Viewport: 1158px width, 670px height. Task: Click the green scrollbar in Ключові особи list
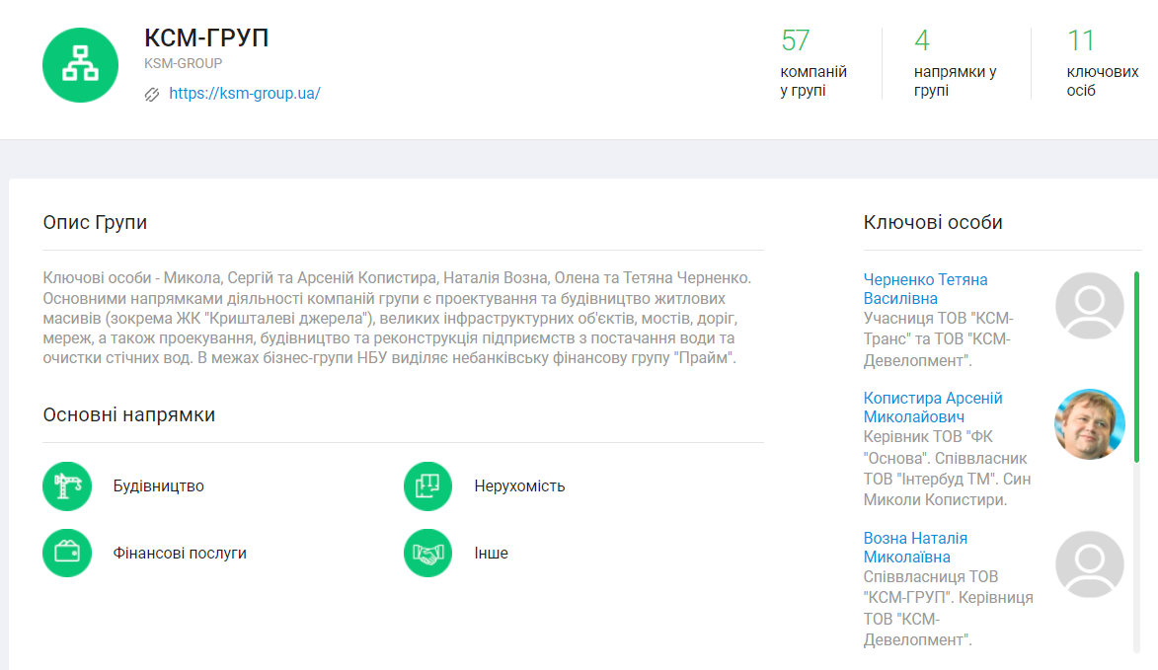(x=1137, y=365)
